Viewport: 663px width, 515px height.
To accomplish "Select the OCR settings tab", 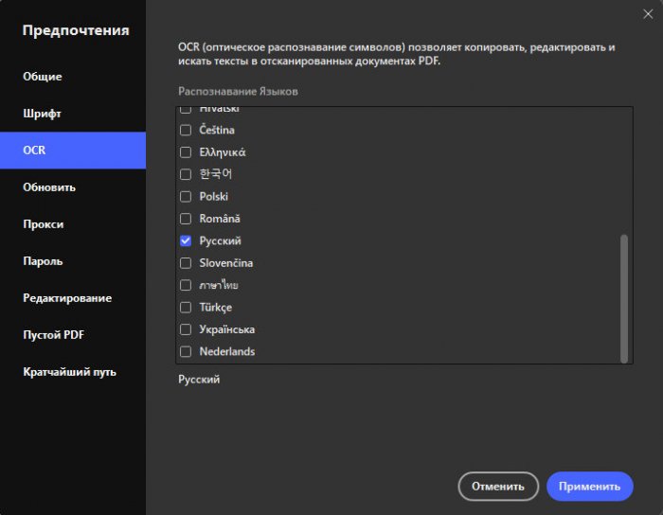I will 35,151.
